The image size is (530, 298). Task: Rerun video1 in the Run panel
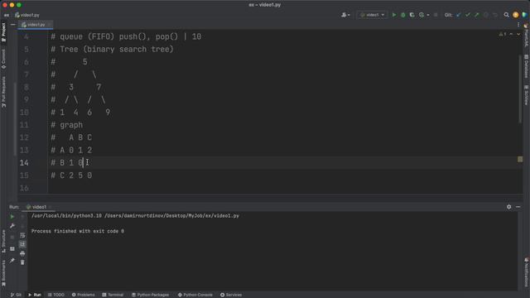click(12, 217)
